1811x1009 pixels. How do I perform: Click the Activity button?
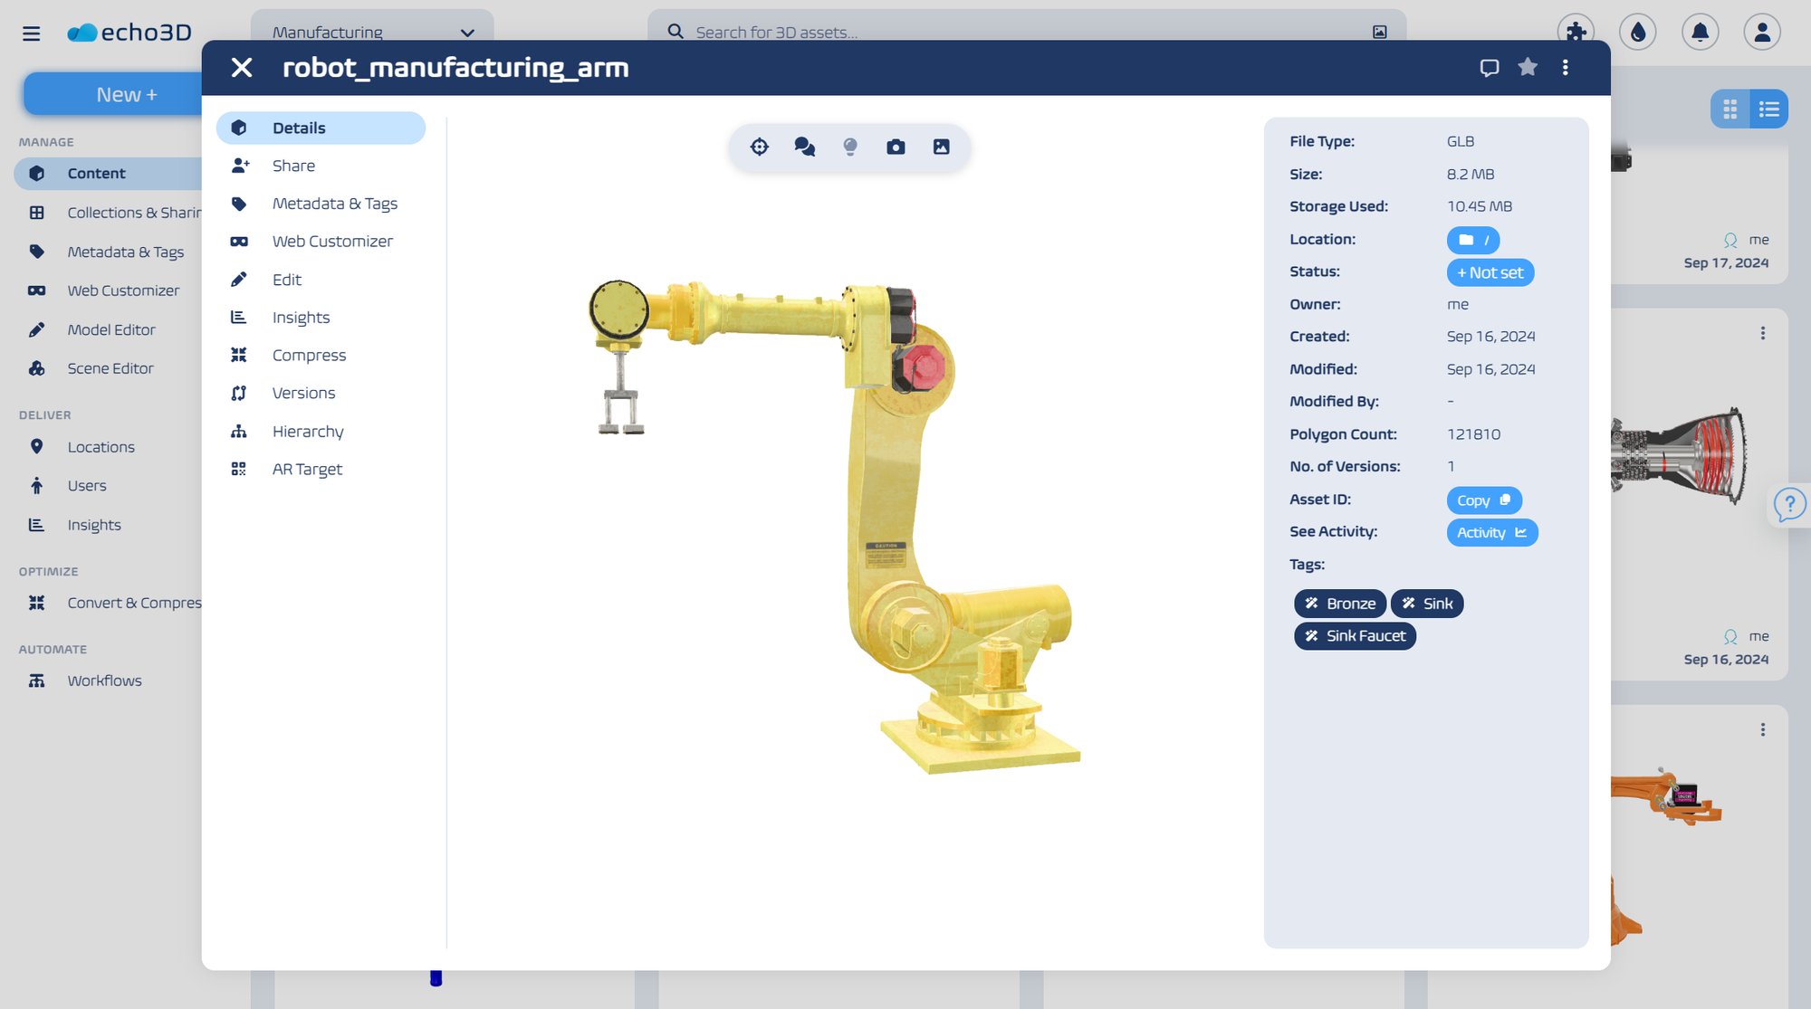click(1491, 533)
